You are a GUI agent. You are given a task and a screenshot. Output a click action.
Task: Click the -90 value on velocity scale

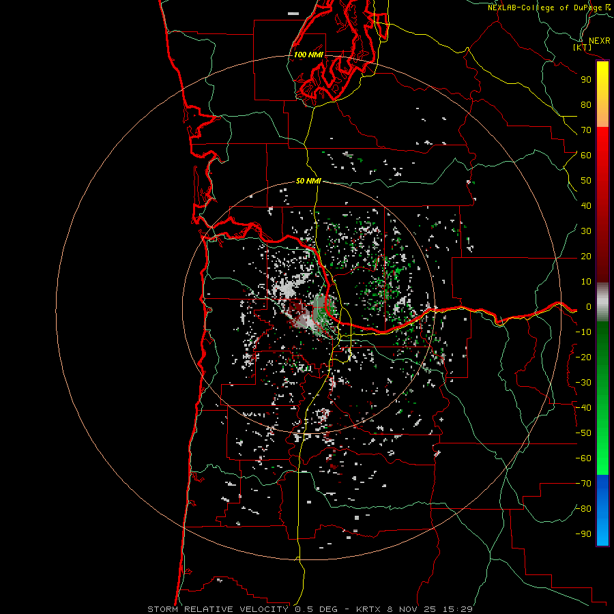point(583,534)
